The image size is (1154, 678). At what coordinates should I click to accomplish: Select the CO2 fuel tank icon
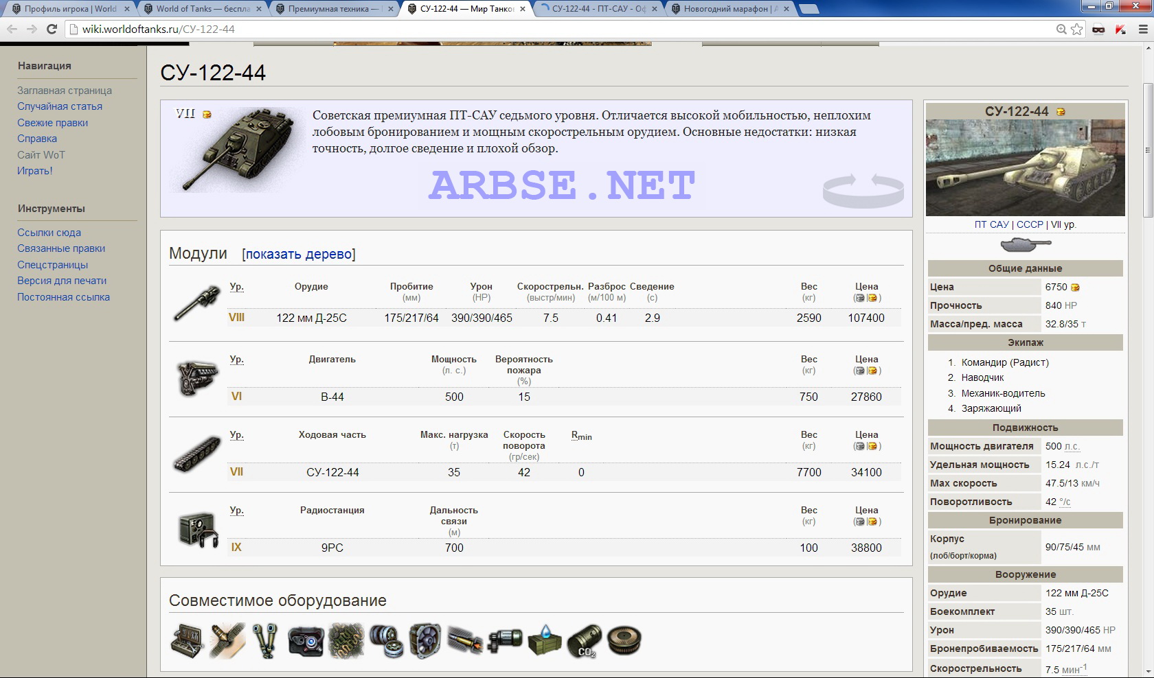(x=585, y=641)
